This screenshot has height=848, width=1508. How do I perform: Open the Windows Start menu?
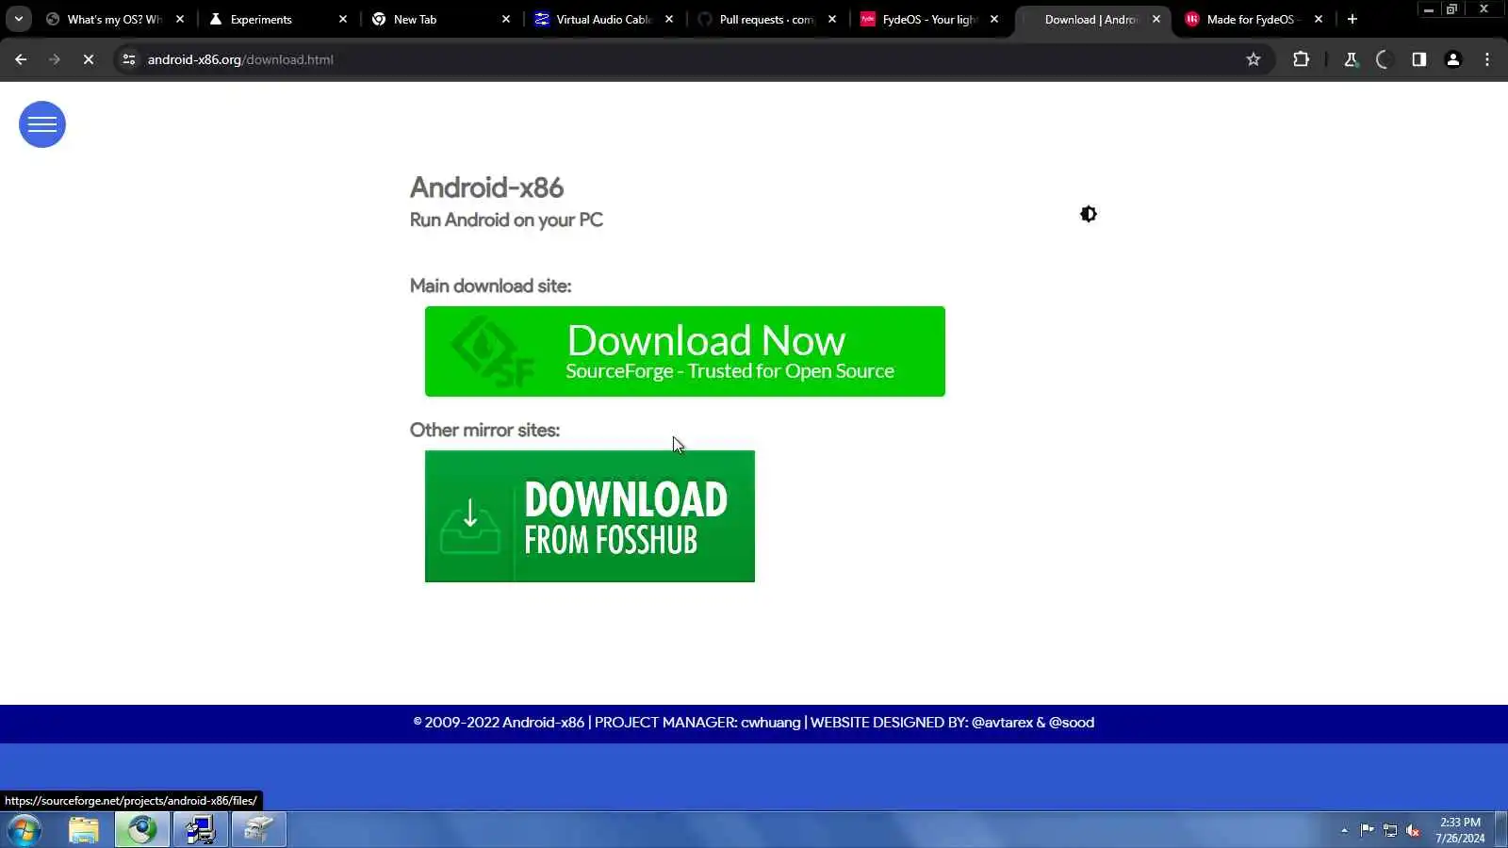(24, 830)
